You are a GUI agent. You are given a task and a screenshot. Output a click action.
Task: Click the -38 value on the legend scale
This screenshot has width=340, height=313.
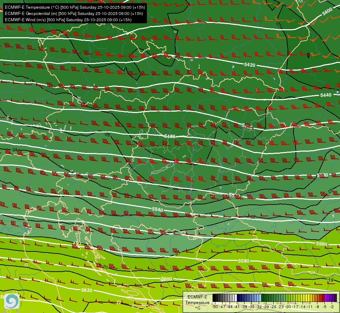[244, 307]
